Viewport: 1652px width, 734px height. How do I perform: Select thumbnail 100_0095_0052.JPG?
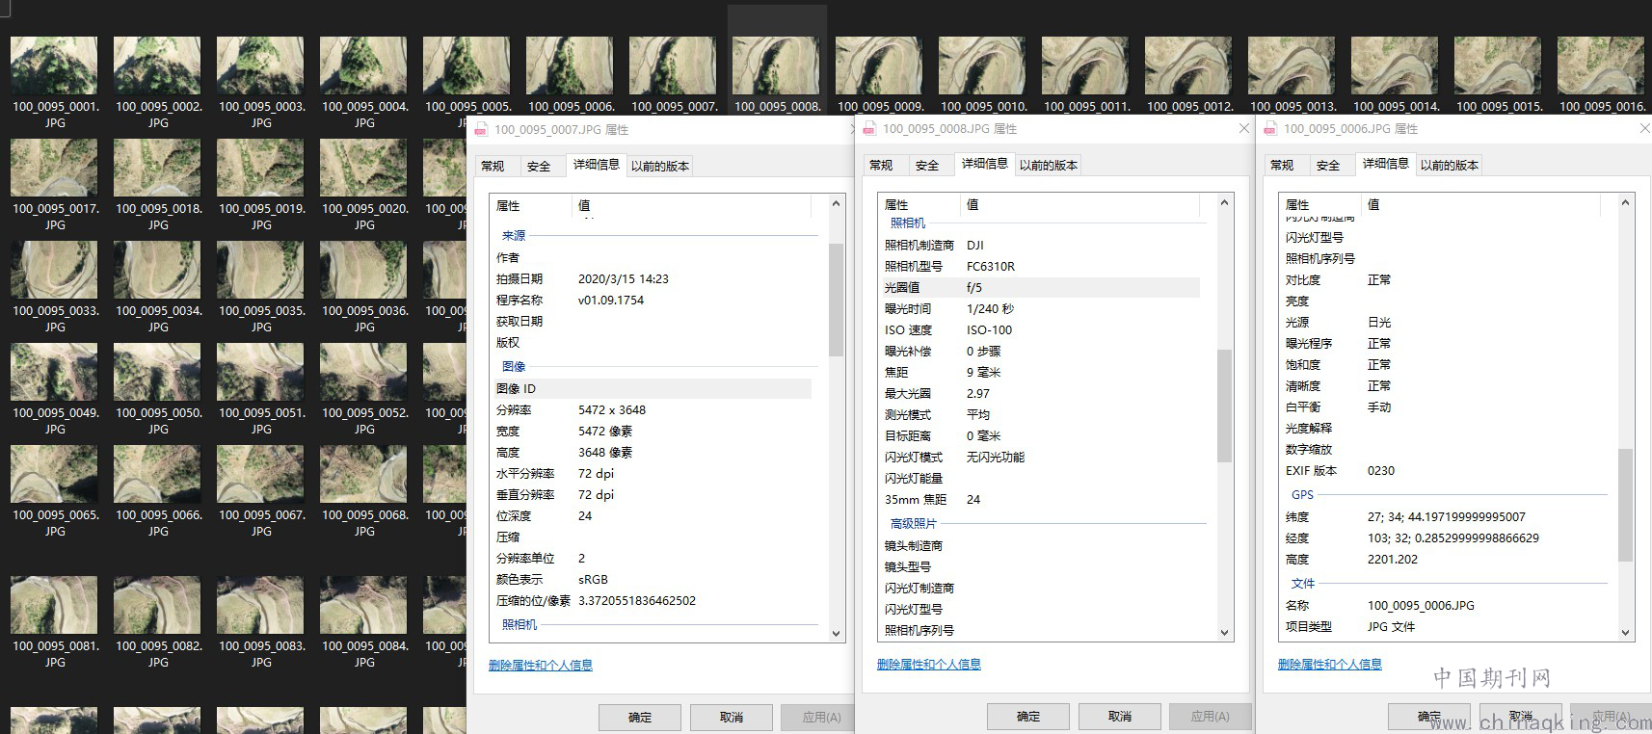click(363, 372)
